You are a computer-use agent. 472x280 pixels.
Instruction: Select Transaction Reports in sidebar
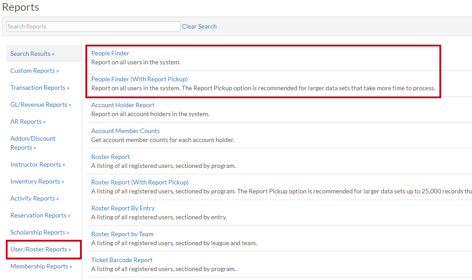[40, 88]
